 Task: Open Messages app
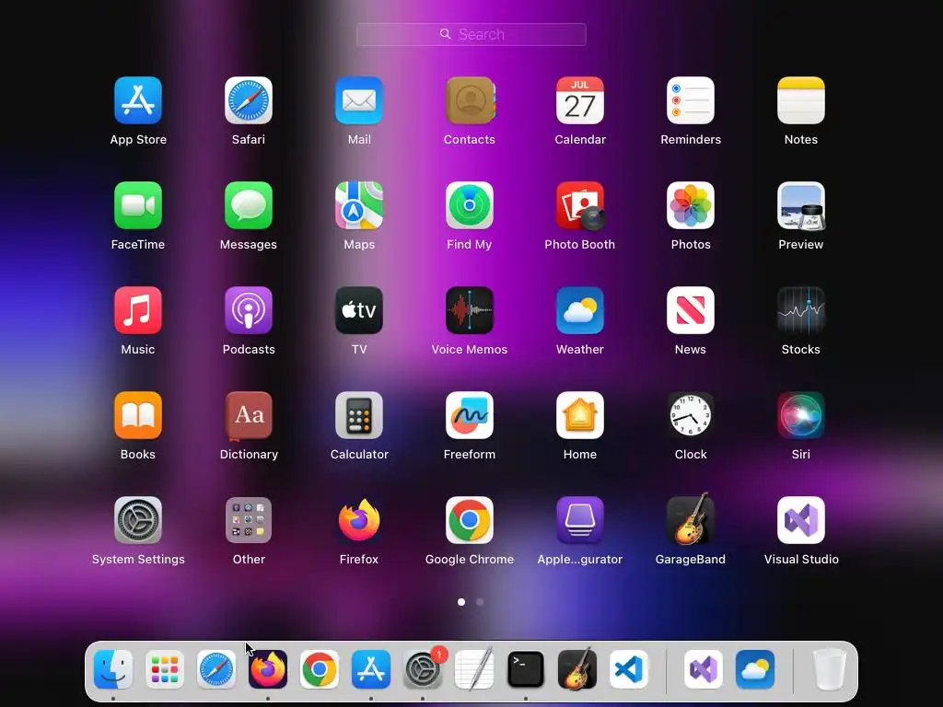249,205
